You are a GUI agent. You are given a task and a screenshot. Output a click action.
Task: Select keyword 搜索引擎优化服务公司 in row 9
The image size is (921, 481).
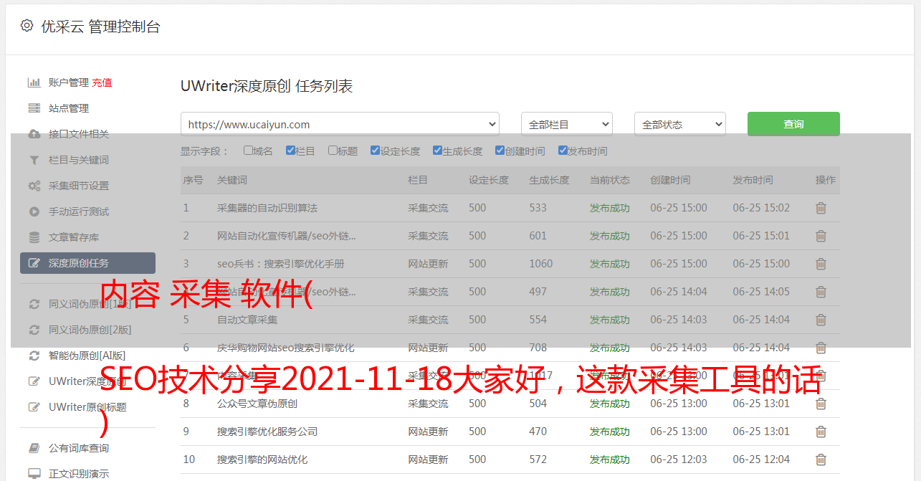(267, 432)
